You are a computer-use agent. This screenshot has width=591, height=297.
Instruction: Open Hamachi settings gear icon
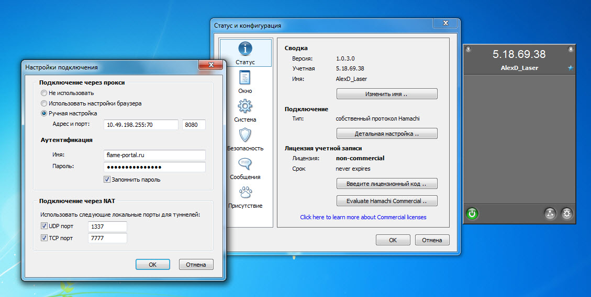coord(566,214)
